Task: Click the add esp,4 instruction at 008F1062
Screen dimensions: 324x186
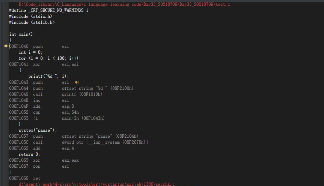Action: coord(41,148)
